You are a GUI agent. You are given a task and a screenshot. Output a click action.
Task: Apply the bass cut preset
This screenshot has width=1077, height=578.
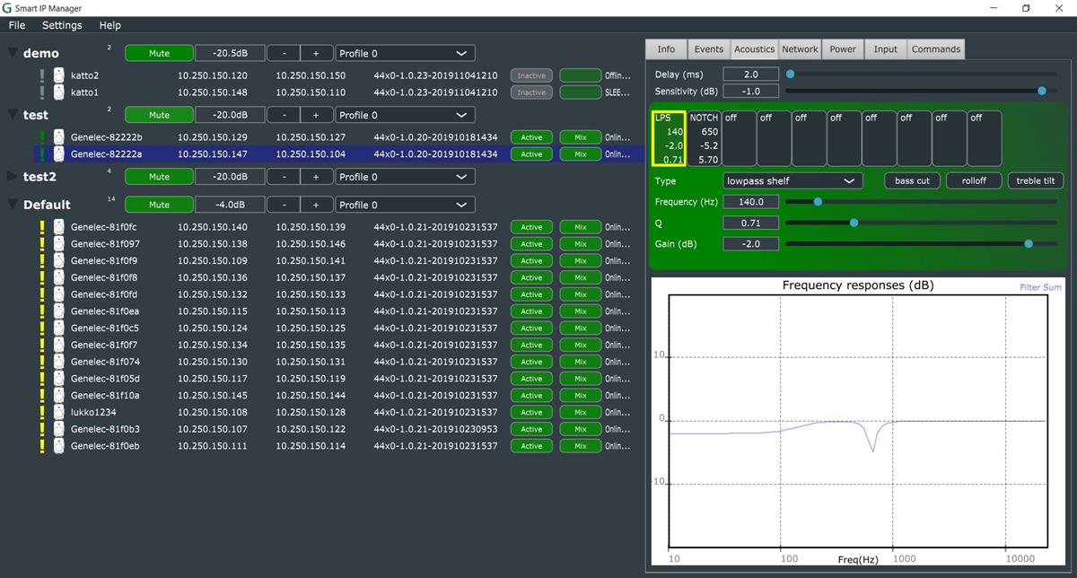pos(912,181)
